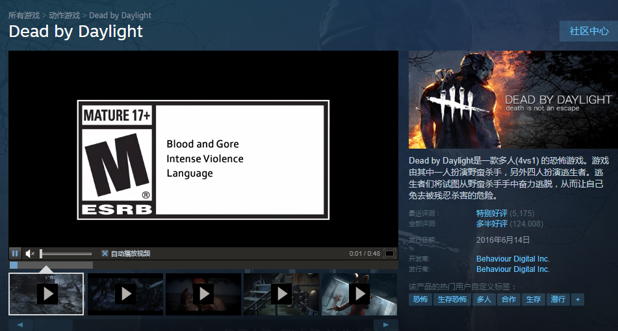Open the 社区中心 community hub
Screen dimensions: 618x331
pyautogui.click(x=589, y=31)
